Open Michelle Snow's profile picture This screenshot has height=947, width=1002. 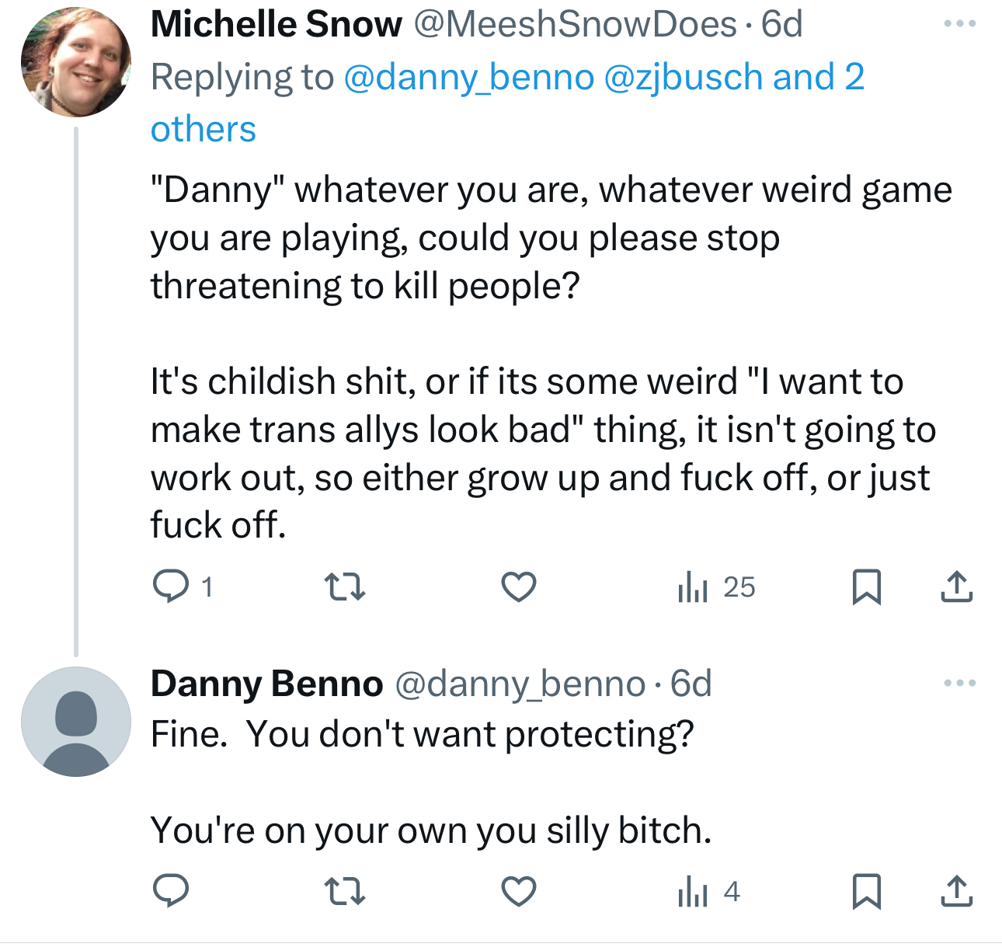75,62
